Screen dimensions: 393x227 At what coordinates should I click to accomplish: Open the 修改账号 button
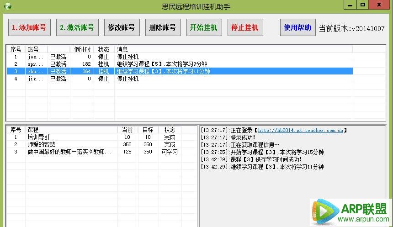(122, 27)
